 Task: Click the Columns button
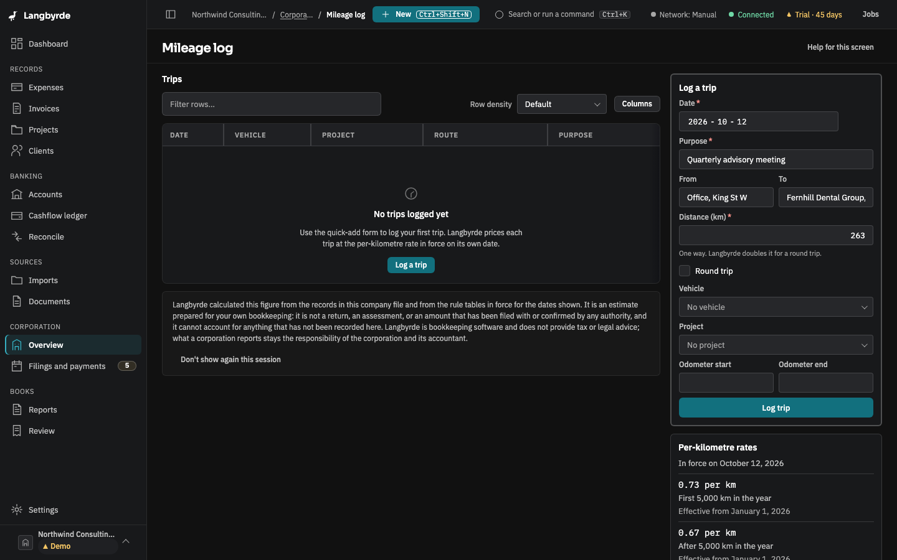coord(637,104)
